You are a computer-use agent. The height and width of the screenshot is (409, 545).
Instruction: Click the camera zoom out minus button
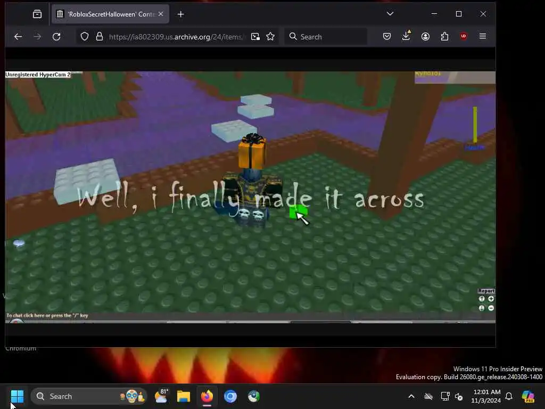coord(491,308)
